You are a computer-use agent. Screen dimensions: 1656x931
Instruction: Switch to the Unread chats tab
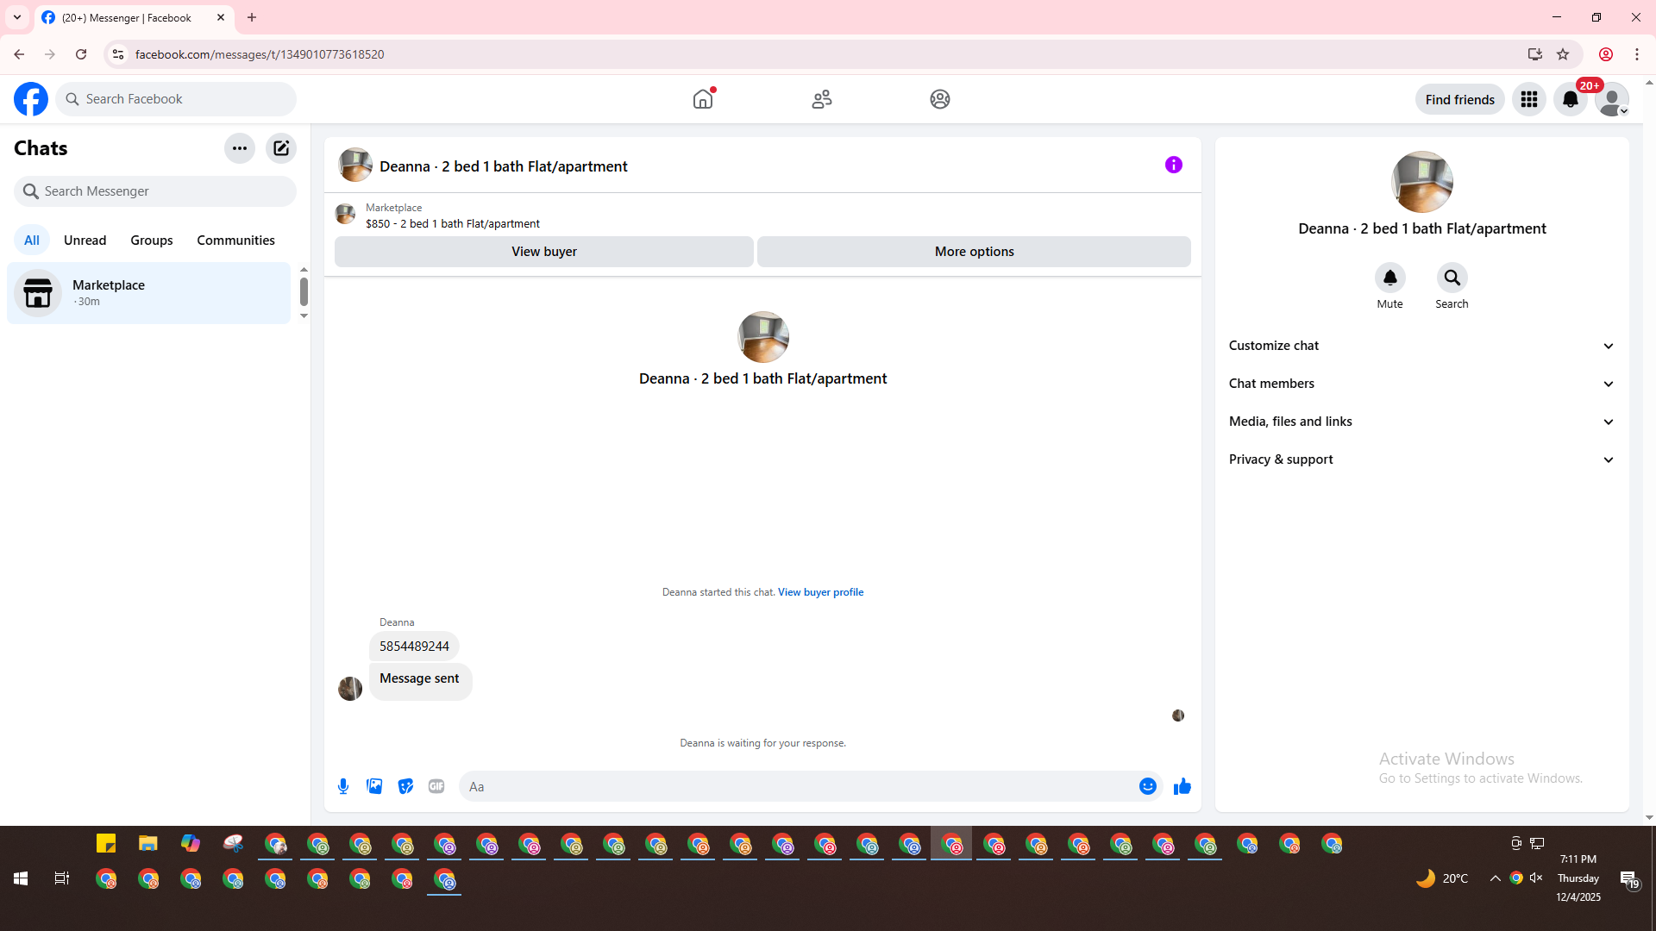(85, 241)
